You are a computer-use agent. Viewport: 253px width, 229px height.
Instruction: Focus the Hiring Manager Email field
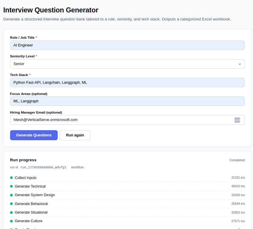127,120
